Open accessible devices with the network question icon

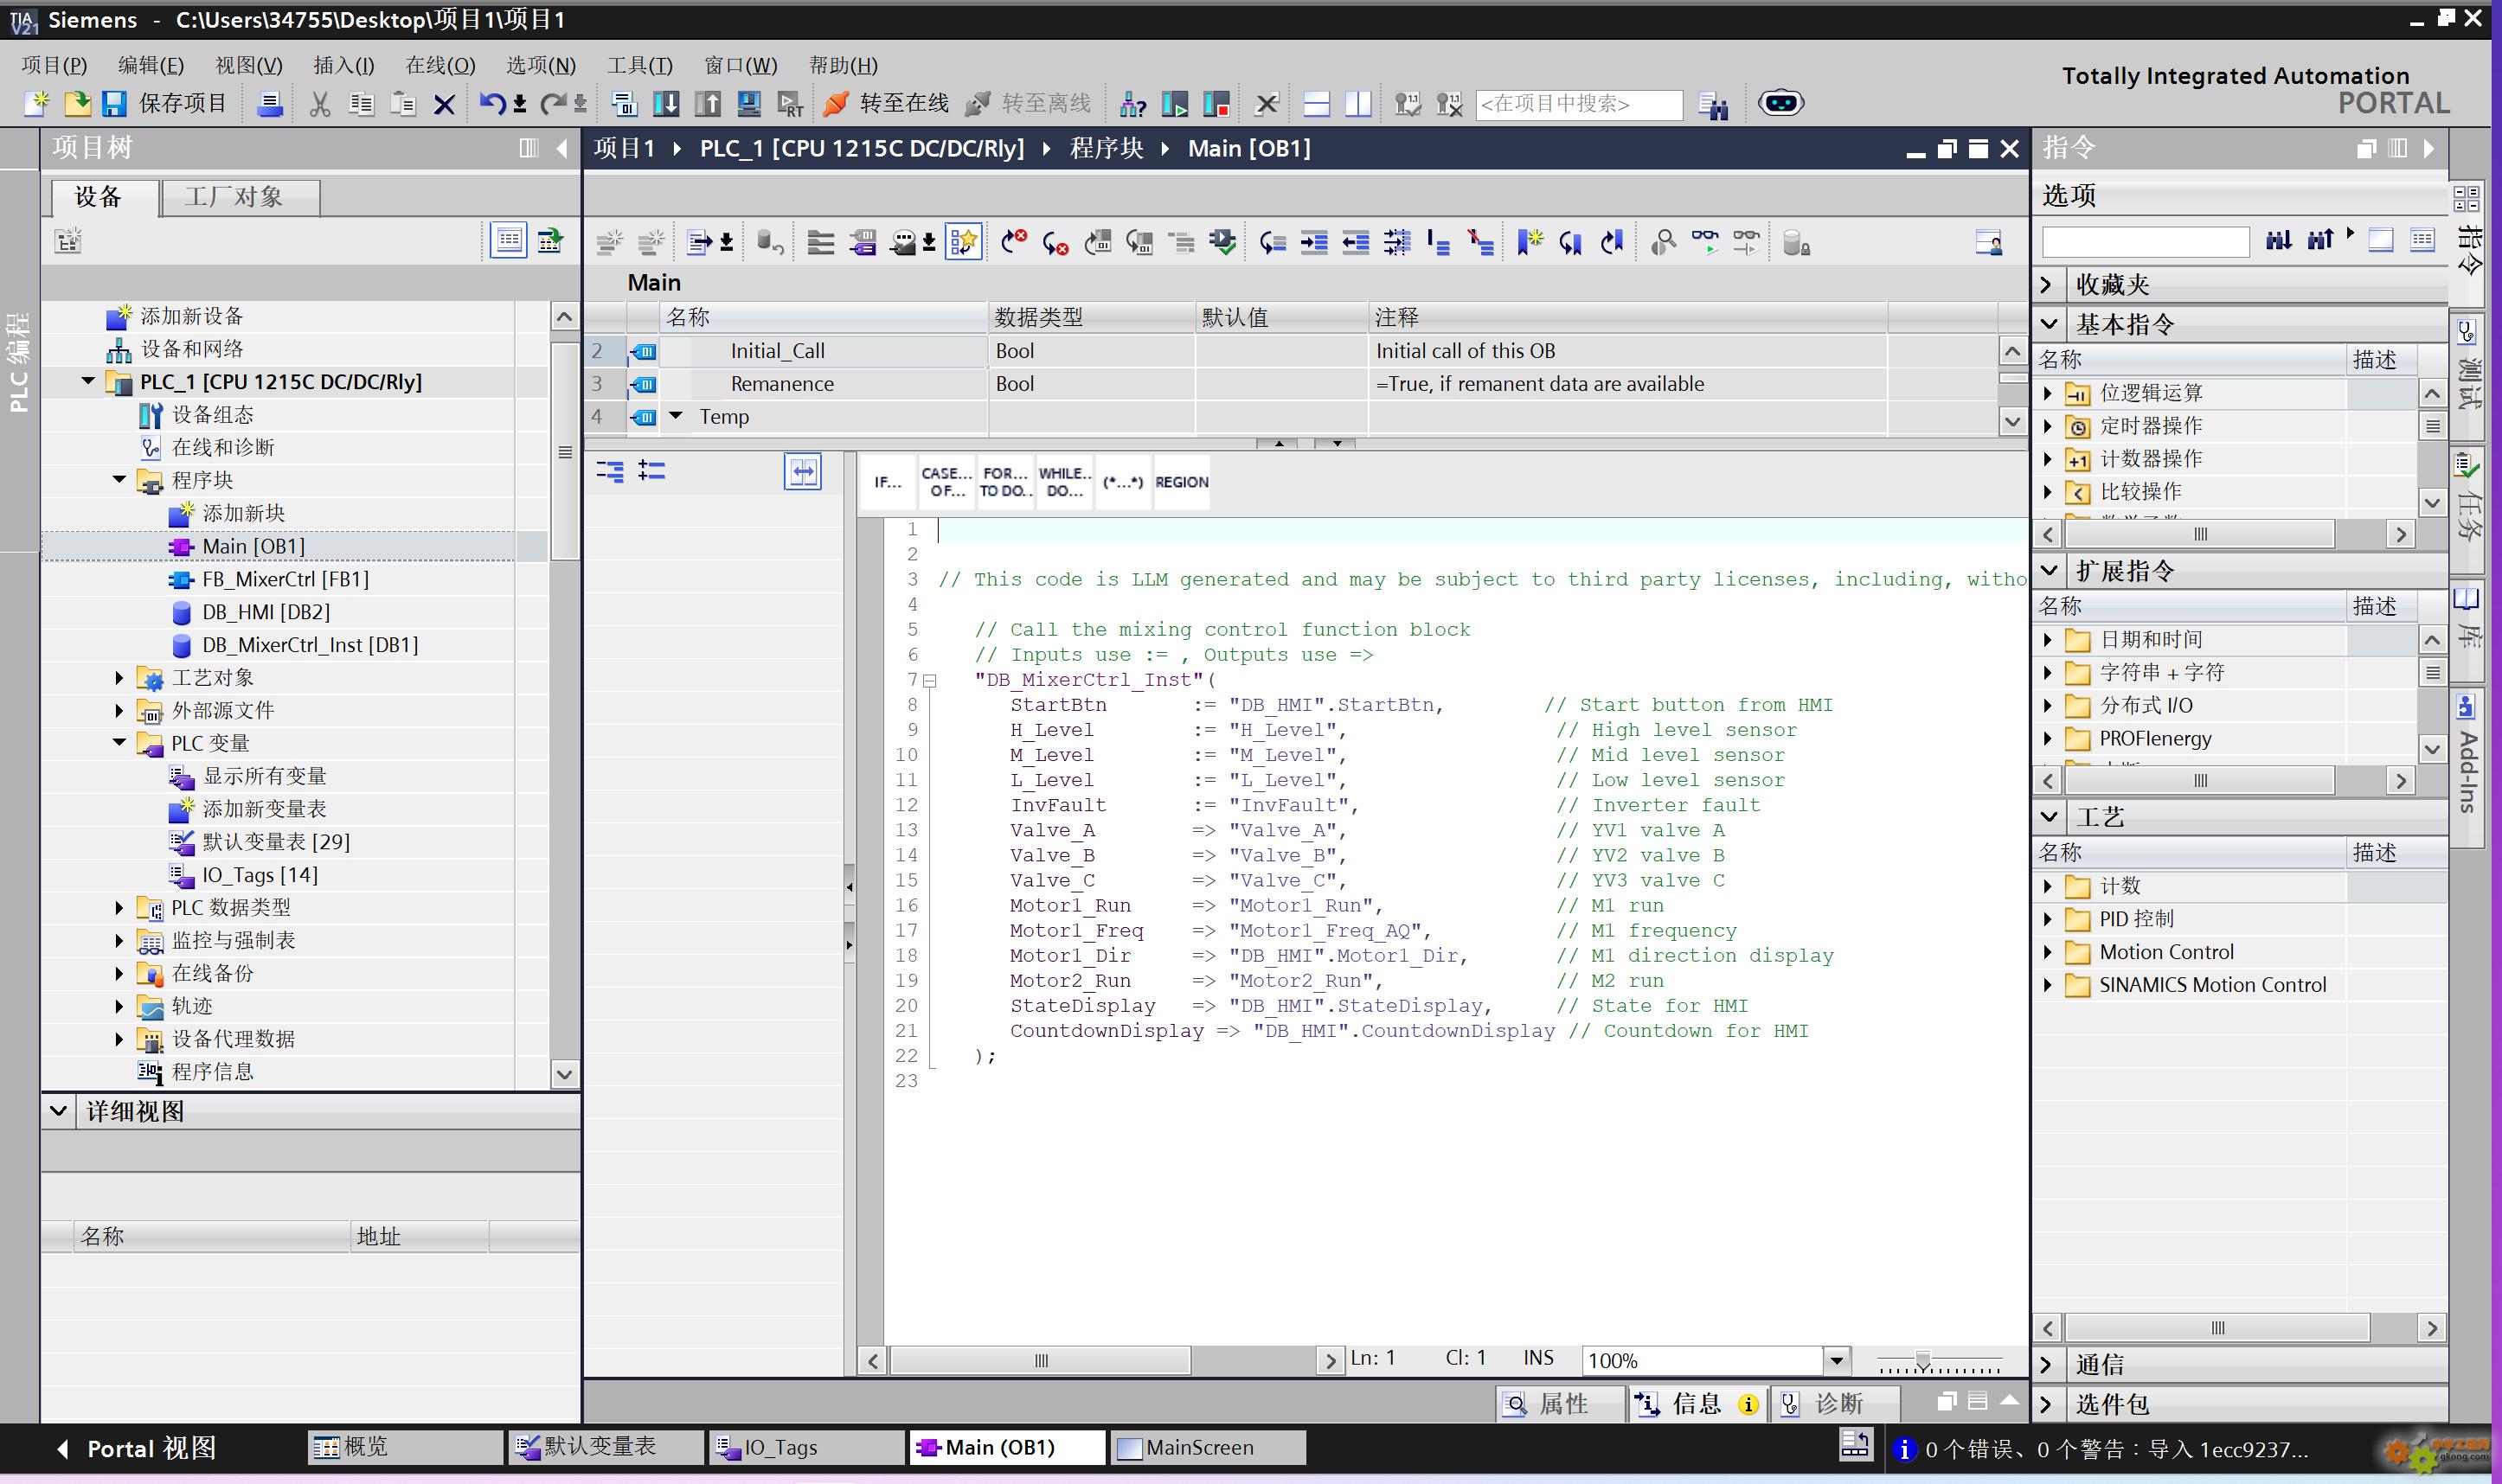coord(1132,103)
